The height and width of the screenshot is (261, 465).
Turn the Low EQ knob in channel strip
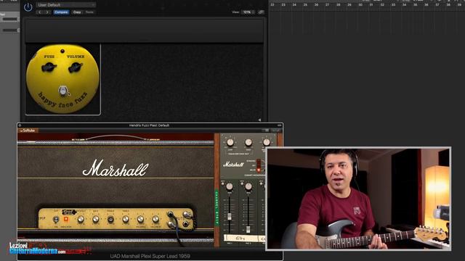point(230,143)
